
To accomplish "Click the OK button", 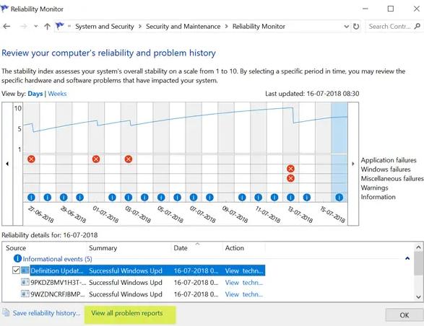I will click(404, 315).
